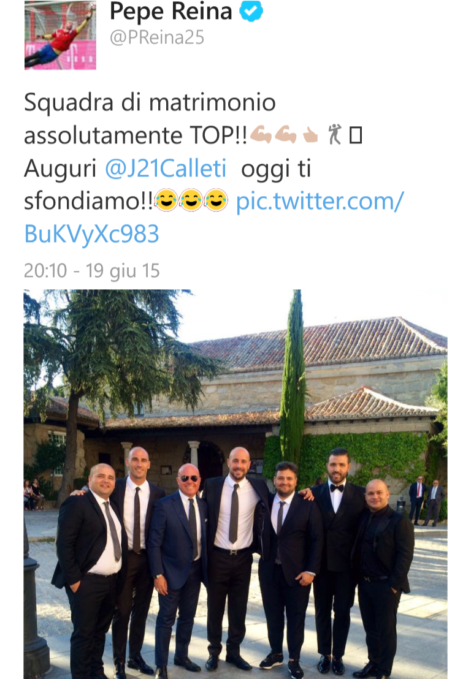Click the middle laughing-tears emoji

tap(191, 200)
